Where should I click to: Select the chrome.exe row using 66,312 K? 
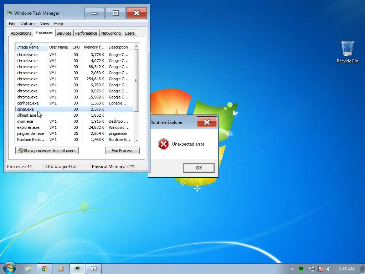click(x=74, y=67)
